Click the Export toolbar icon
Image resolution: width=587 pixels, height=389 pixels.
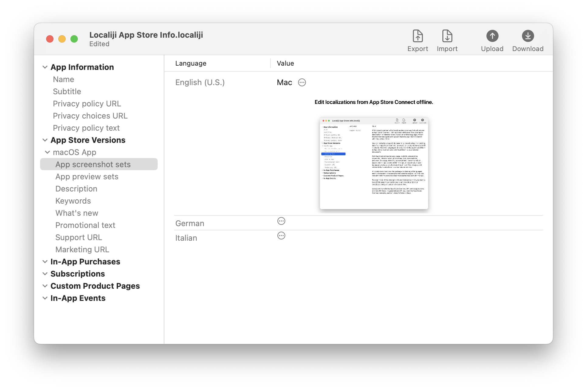[417, 36]
